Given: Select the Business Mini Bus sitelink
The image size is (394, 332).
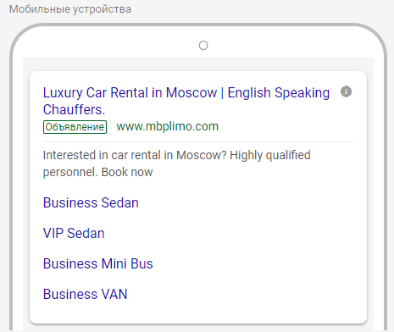Looking at the screenshot, I should [98, 263].
